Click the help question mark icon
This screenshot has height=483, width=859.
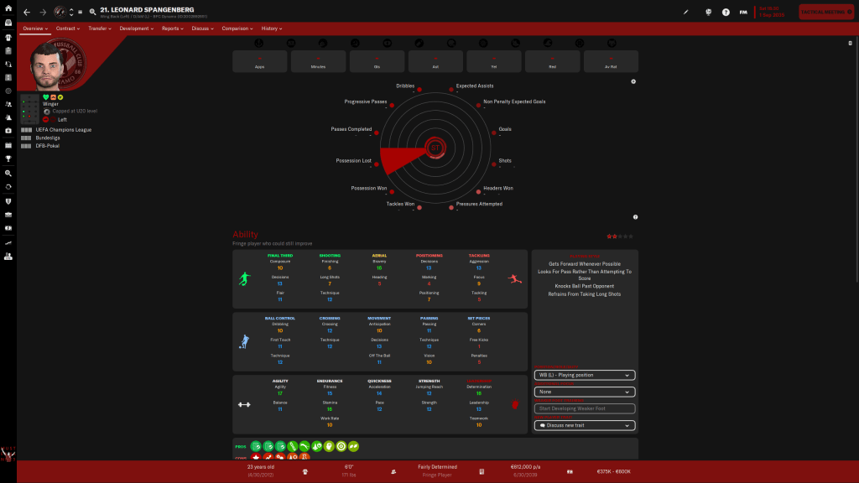(x=726, y=13)
